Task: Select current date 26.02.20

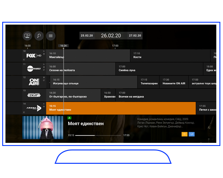Action: [111, 36]
